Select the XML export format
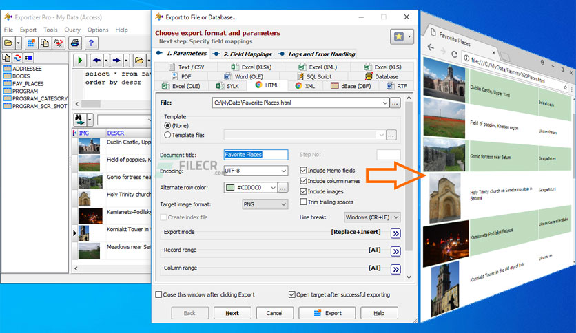The height and width of the screenshot is (333, 576). pos(305,86)
